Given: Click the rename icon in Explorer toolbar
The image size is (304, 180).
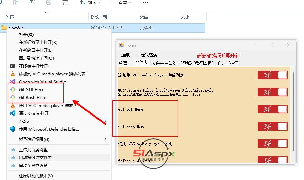Looking at the screenshot, I should (32, 2).
